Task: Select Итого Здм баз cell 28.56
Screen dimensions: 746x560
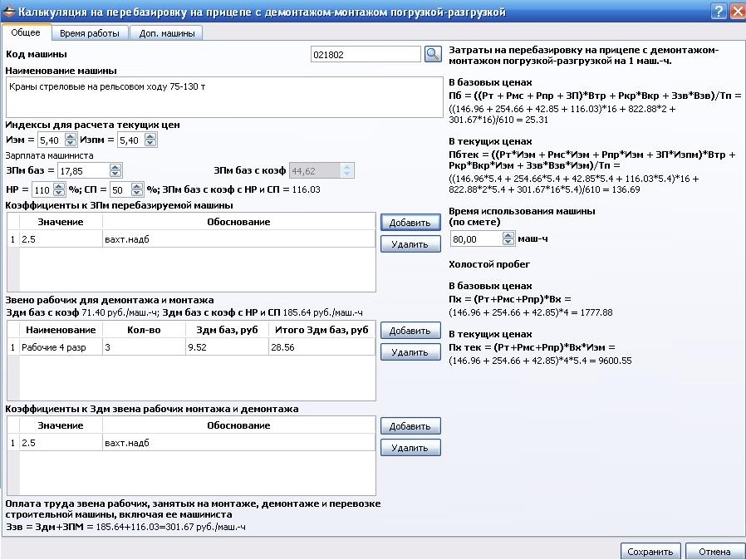Action: pos(321,347)
